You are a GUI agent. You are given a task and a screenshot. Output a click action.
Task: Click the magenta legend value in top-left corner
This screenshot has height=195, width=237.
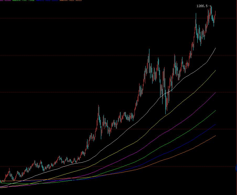(x=5, y=1)
